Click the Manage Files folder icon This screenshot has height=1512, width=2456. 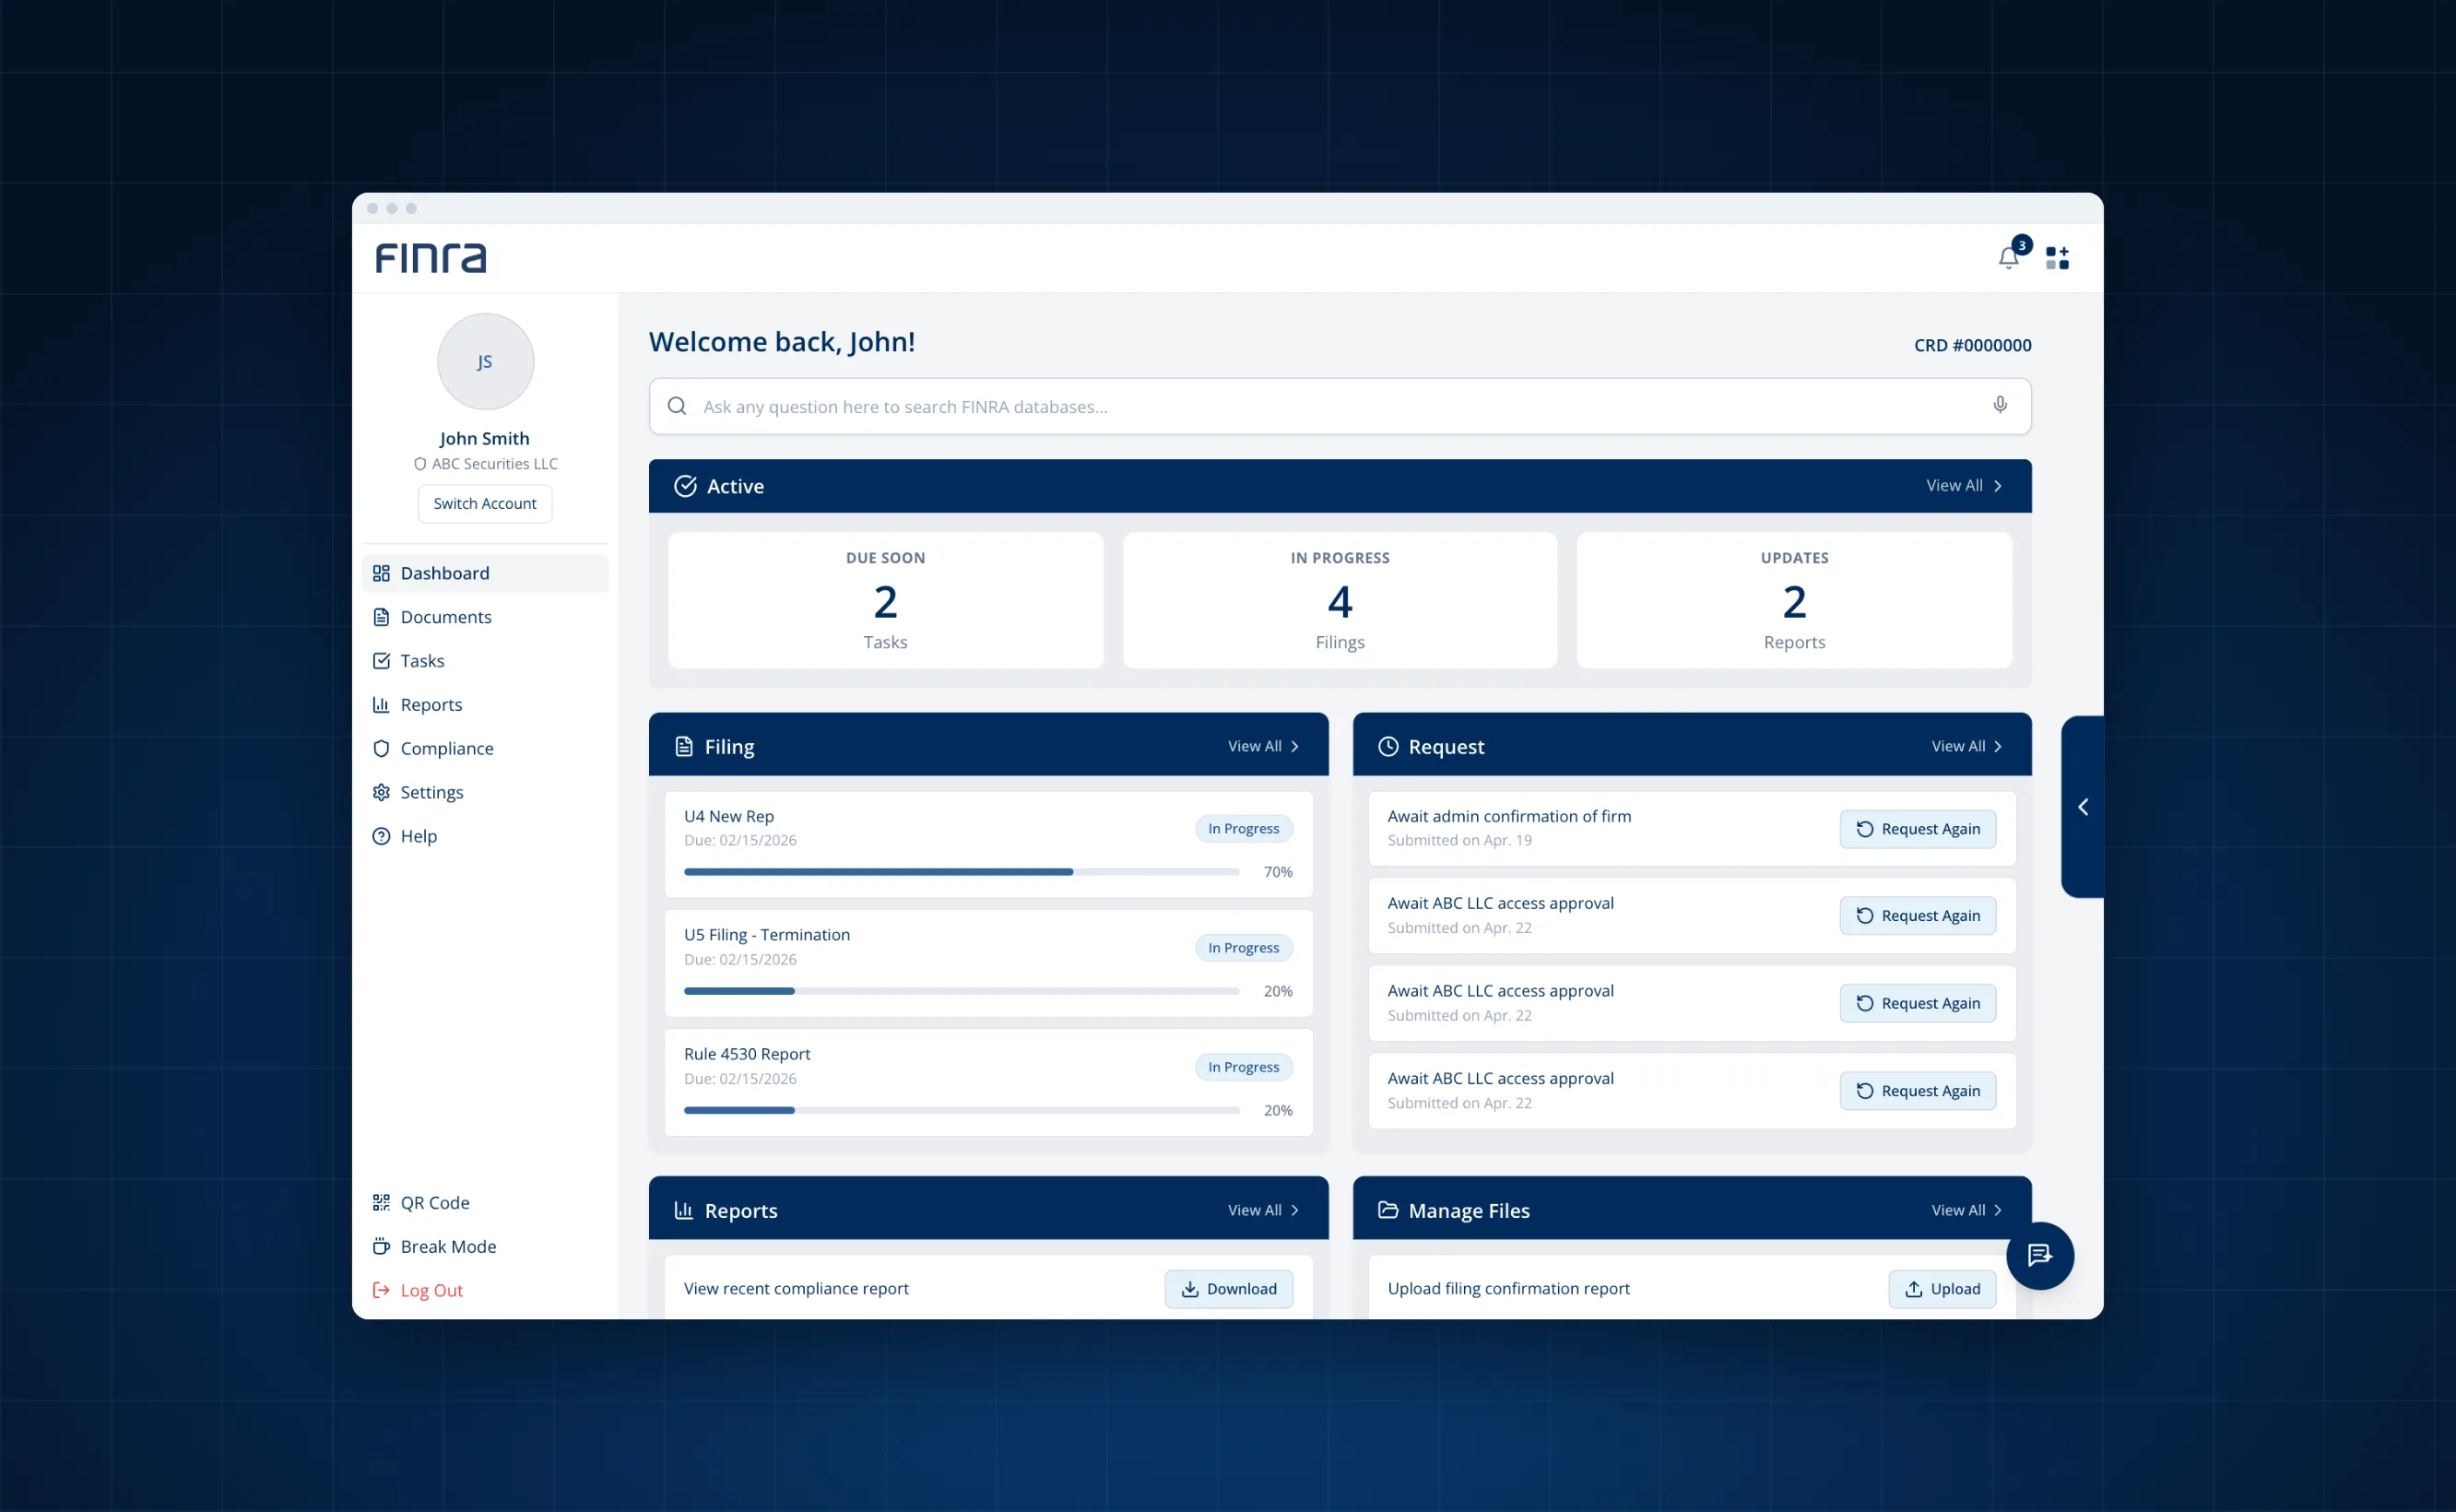(1388, 1210)
